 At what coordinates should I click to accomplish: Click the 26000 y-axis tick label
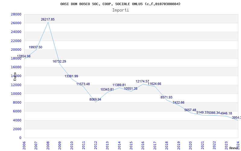pyautogui.click(x=16, y=23)
